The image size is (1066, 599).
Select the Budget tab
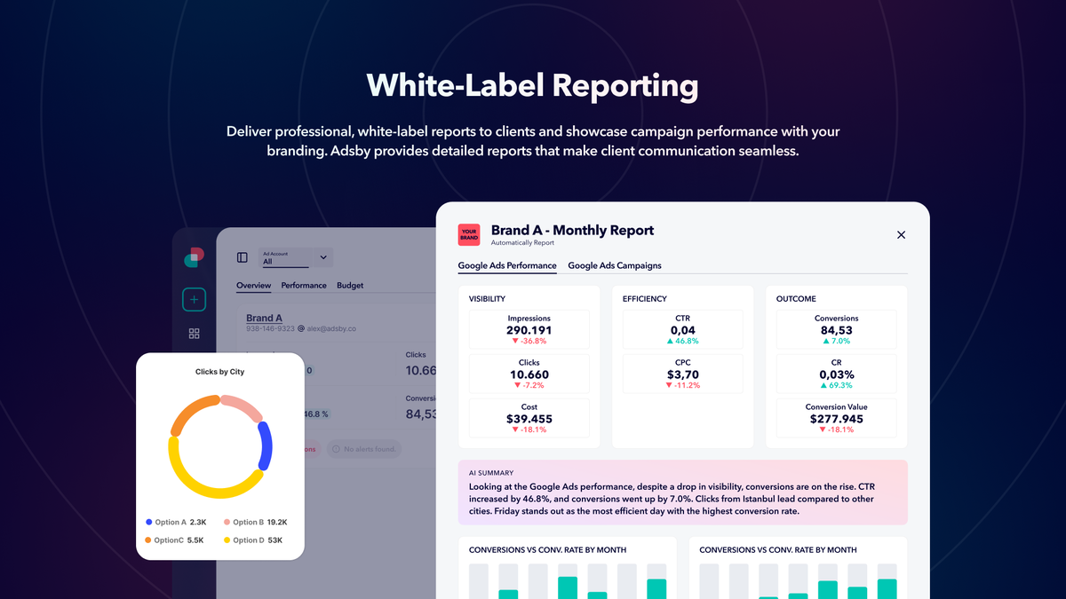pos(350,285)
